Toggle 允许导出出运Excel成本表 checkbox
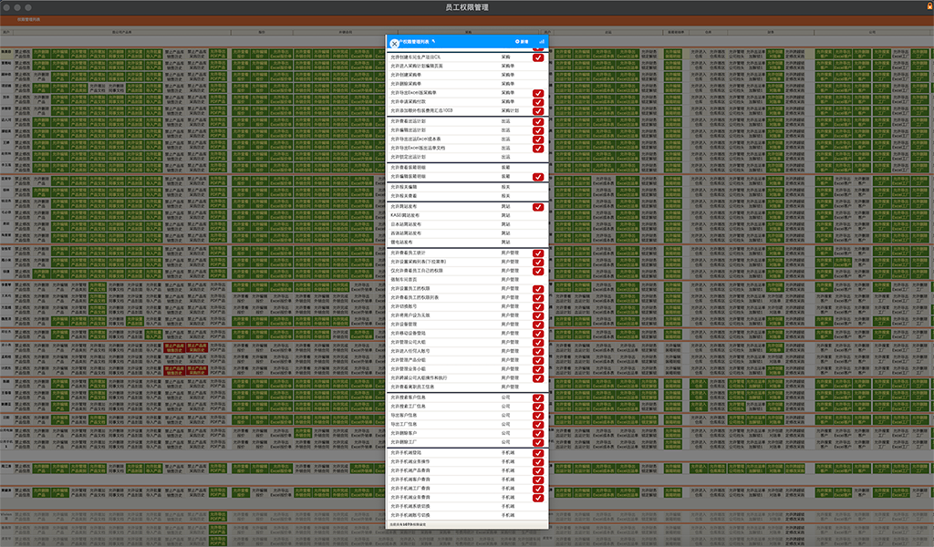The height and width of the screenshot is (547, 934). click(538, 139)
